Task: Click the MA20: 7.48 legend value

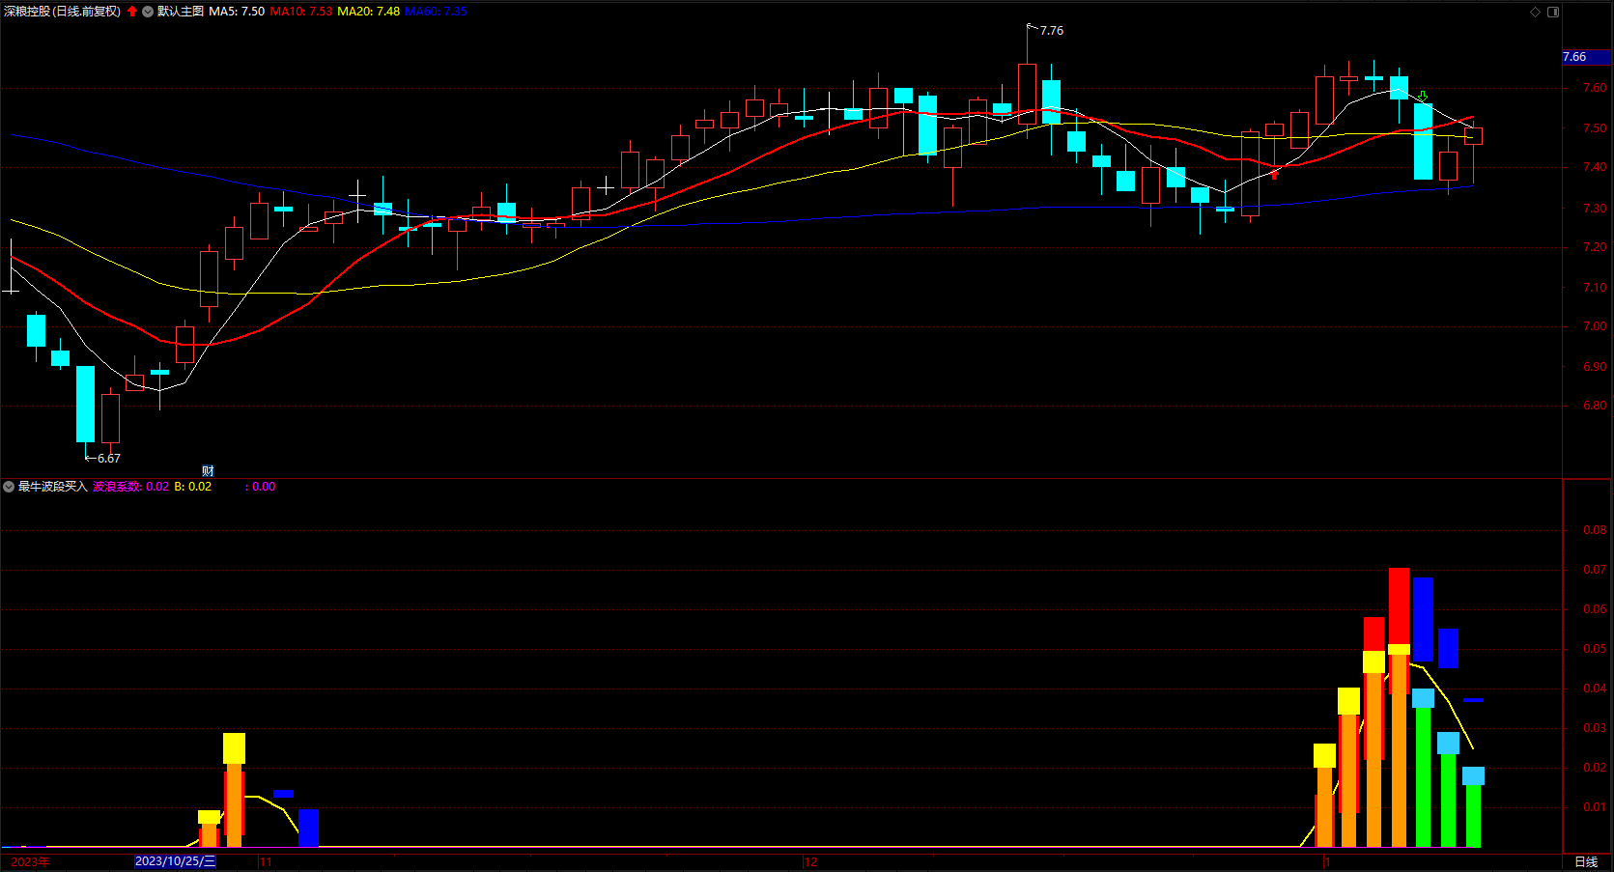Action: (368, 12)
